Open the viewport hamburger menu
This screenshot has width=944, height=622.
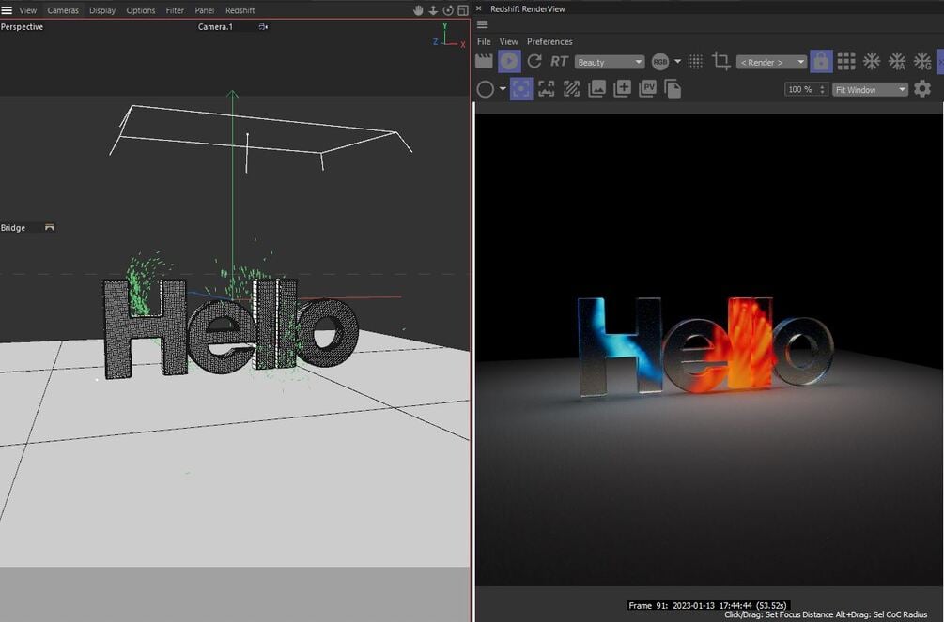tap(7, 10)
